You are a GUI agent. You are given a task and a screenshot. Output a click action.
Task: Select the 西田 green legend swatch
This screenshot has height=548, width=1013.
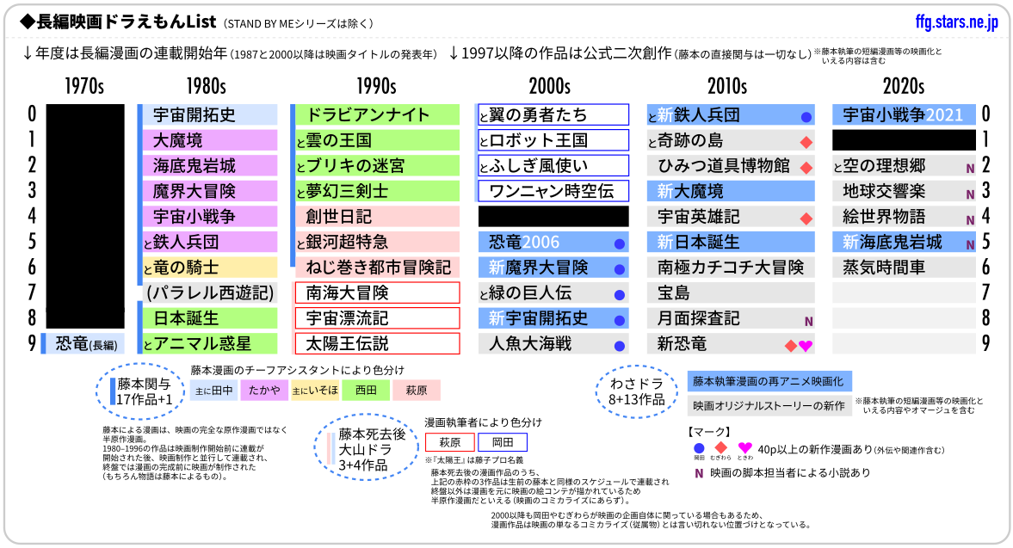pyautogui.click(x=366, y=391)
